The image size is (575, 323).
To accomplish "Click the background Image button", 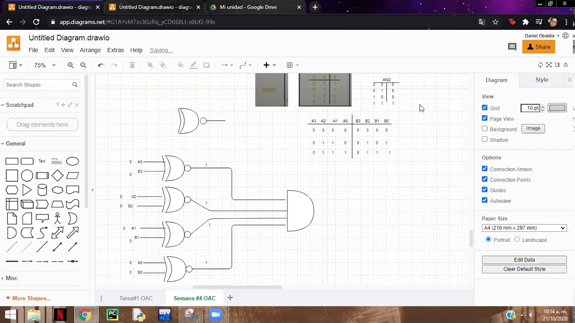I will click(x=533, y=128).
